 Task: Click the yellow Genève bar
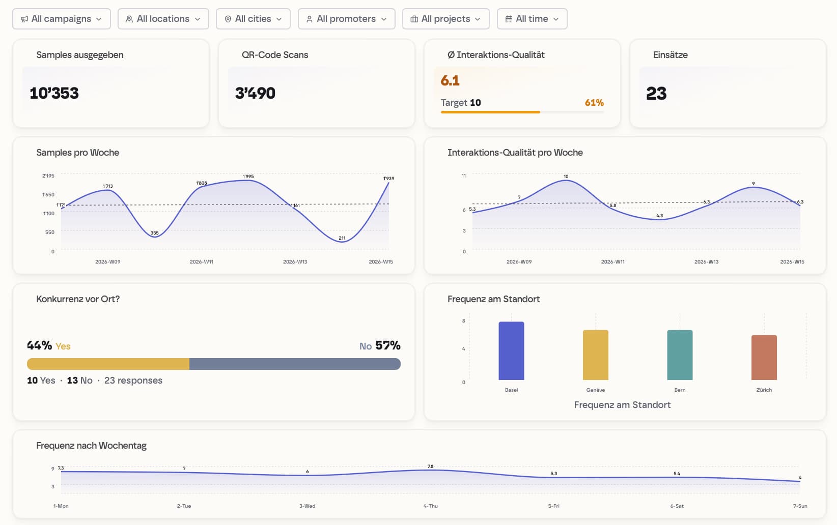(x=596, y=355)
